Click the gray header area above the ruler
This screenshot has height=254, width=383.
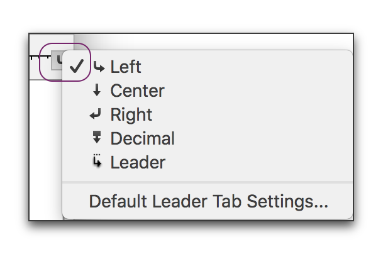(x=52, y=42)
